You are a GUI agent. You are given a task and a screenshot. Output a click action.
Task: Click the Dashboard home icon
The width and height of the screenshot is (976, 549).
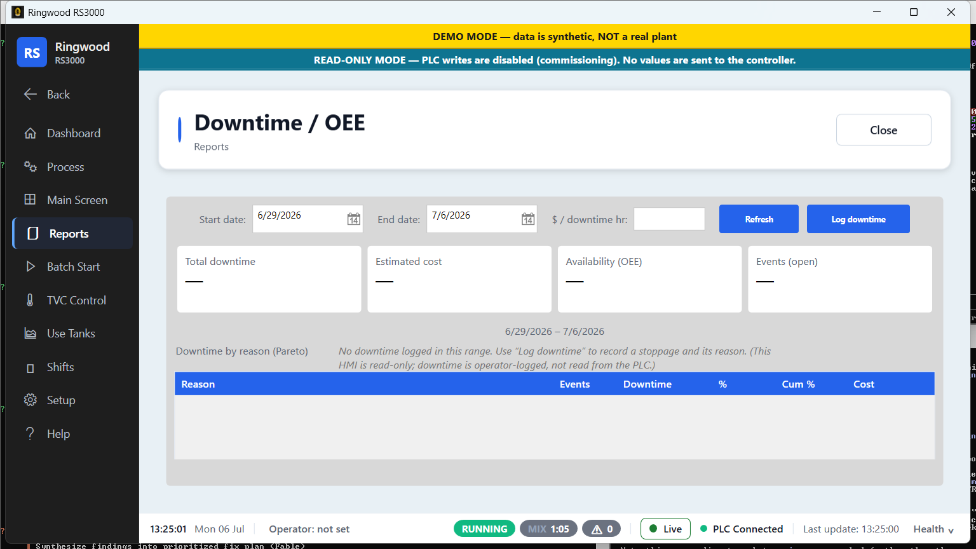30,133
